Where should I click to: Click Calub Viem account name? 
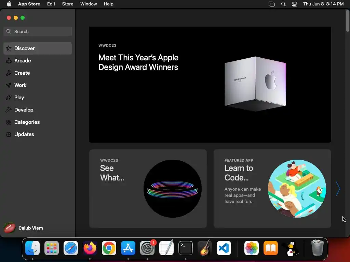[30, 228]
